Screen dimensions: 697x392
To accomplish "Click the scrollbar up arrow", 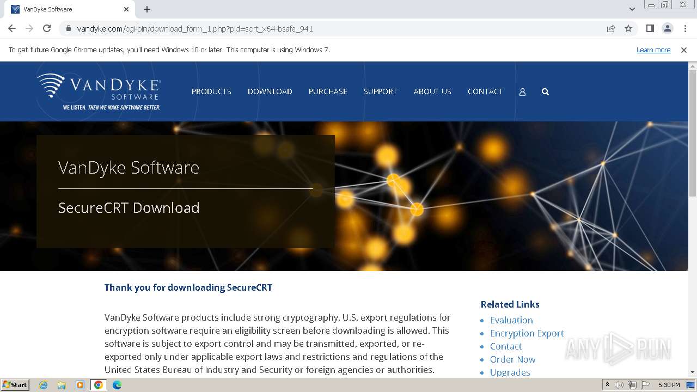I will pyautogui.click(x=692, y=66).
